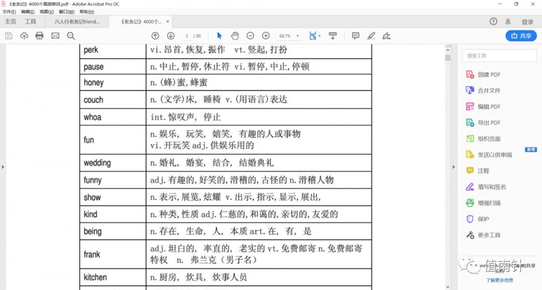Send file by email envelope icon
The height and width of the screenshot is (290, 542).
(x=55, y=36)
